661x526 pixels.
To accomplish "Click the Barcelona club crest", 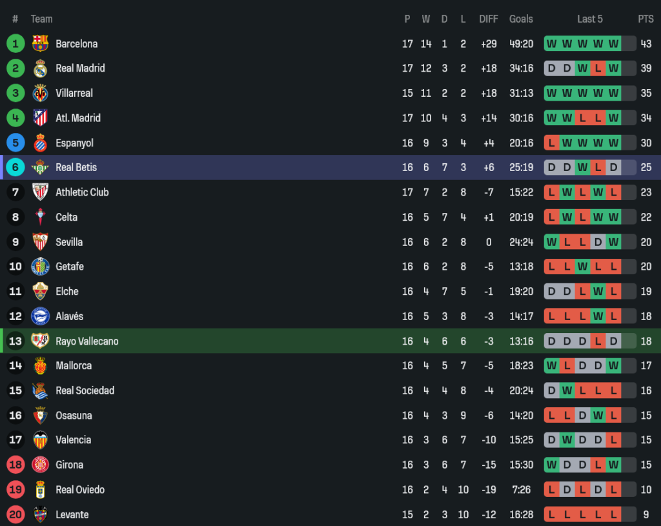I will 40,44.
